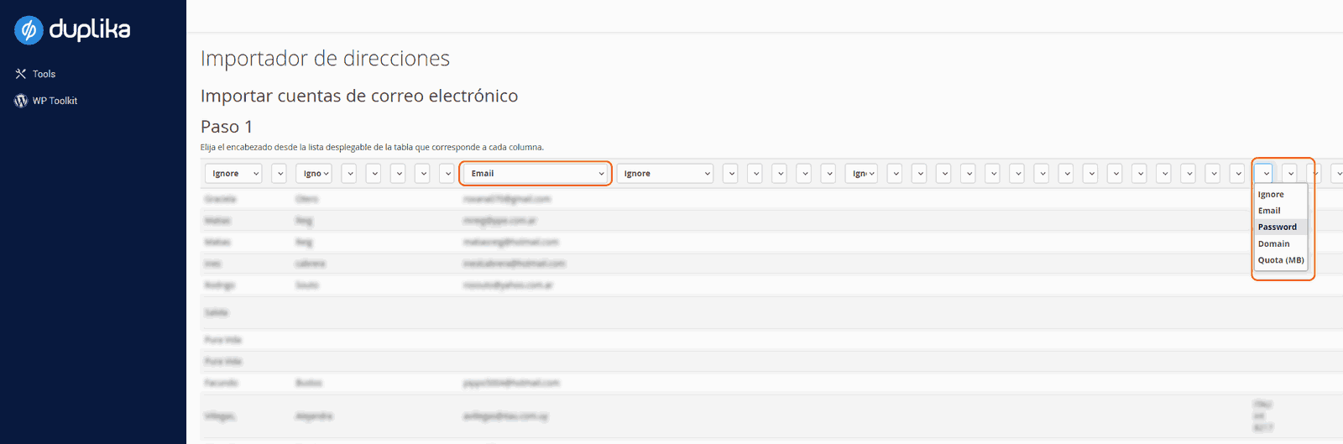Choose Ignore in the open options list
This screenshot has height=444, width=1343.
pos(1271,195)
